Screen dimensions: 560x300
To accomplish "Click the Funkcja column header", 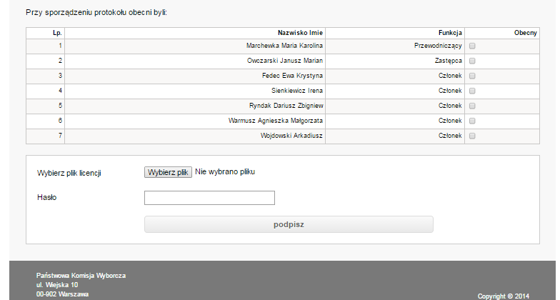I will click(x=450, y=33).
